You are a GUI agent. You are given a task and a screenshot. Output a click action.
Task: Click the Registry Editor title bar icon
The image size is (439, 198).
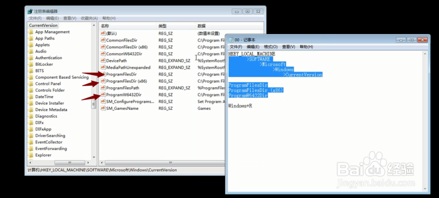(x=30, y=11)
